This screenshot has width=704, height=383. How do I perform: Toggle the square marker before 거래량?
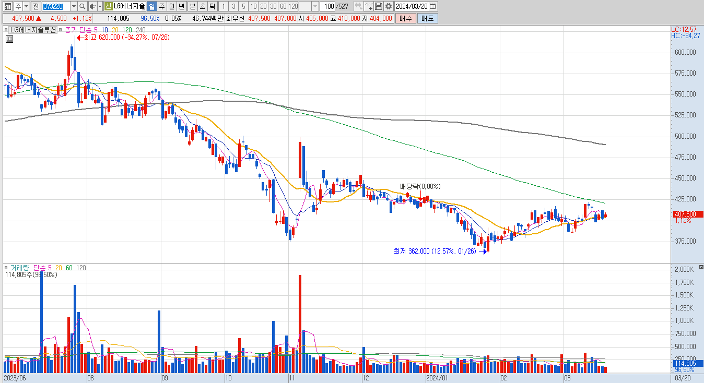coord(6,268)
